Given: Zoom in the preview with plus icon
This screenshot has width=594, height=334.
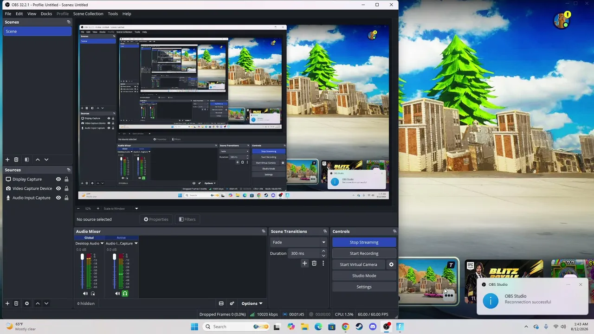Looking at the screenshot, I should [98, 208].
